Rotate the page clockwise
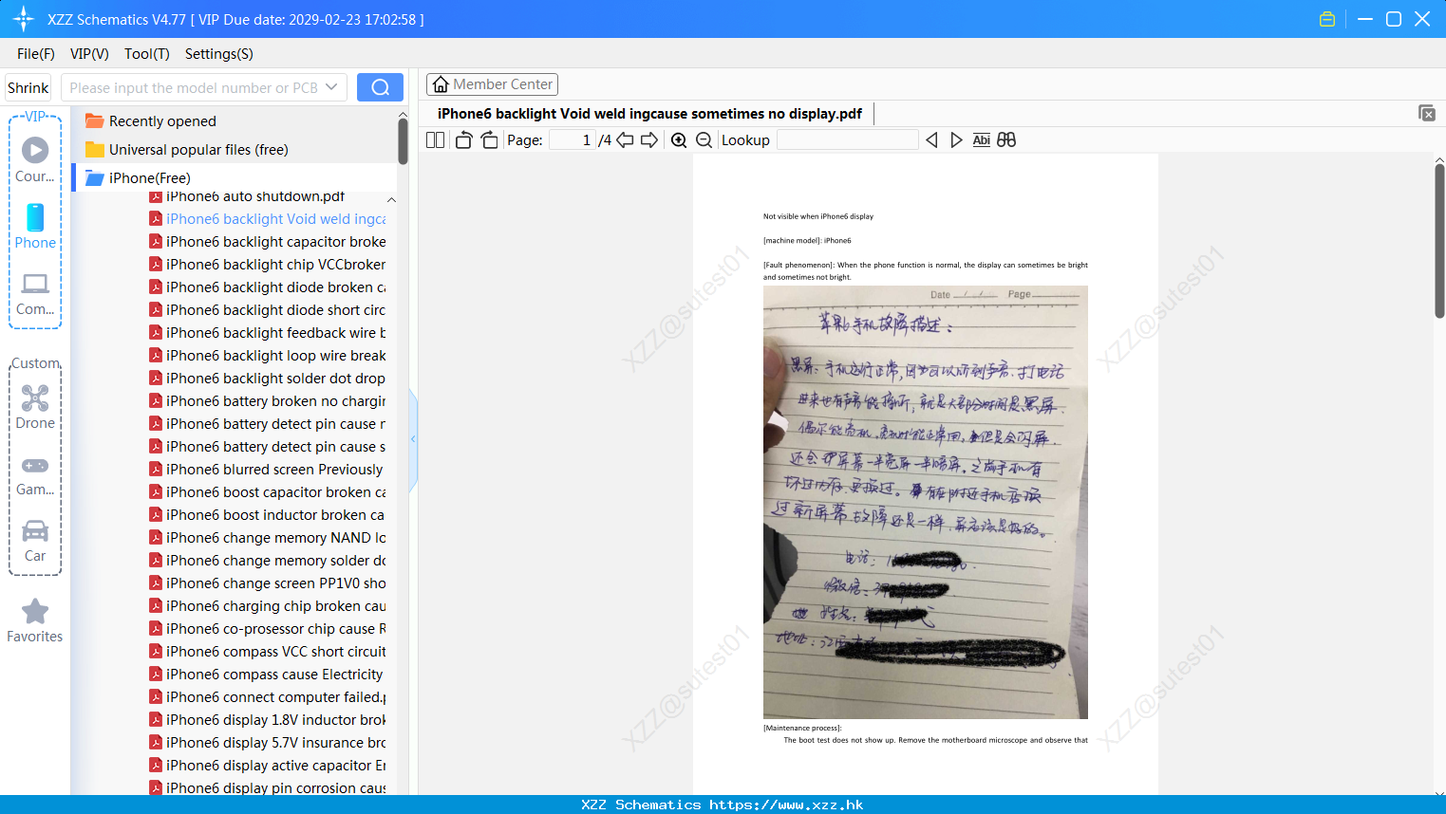1446x814 pixels. [x=489, y=139]
